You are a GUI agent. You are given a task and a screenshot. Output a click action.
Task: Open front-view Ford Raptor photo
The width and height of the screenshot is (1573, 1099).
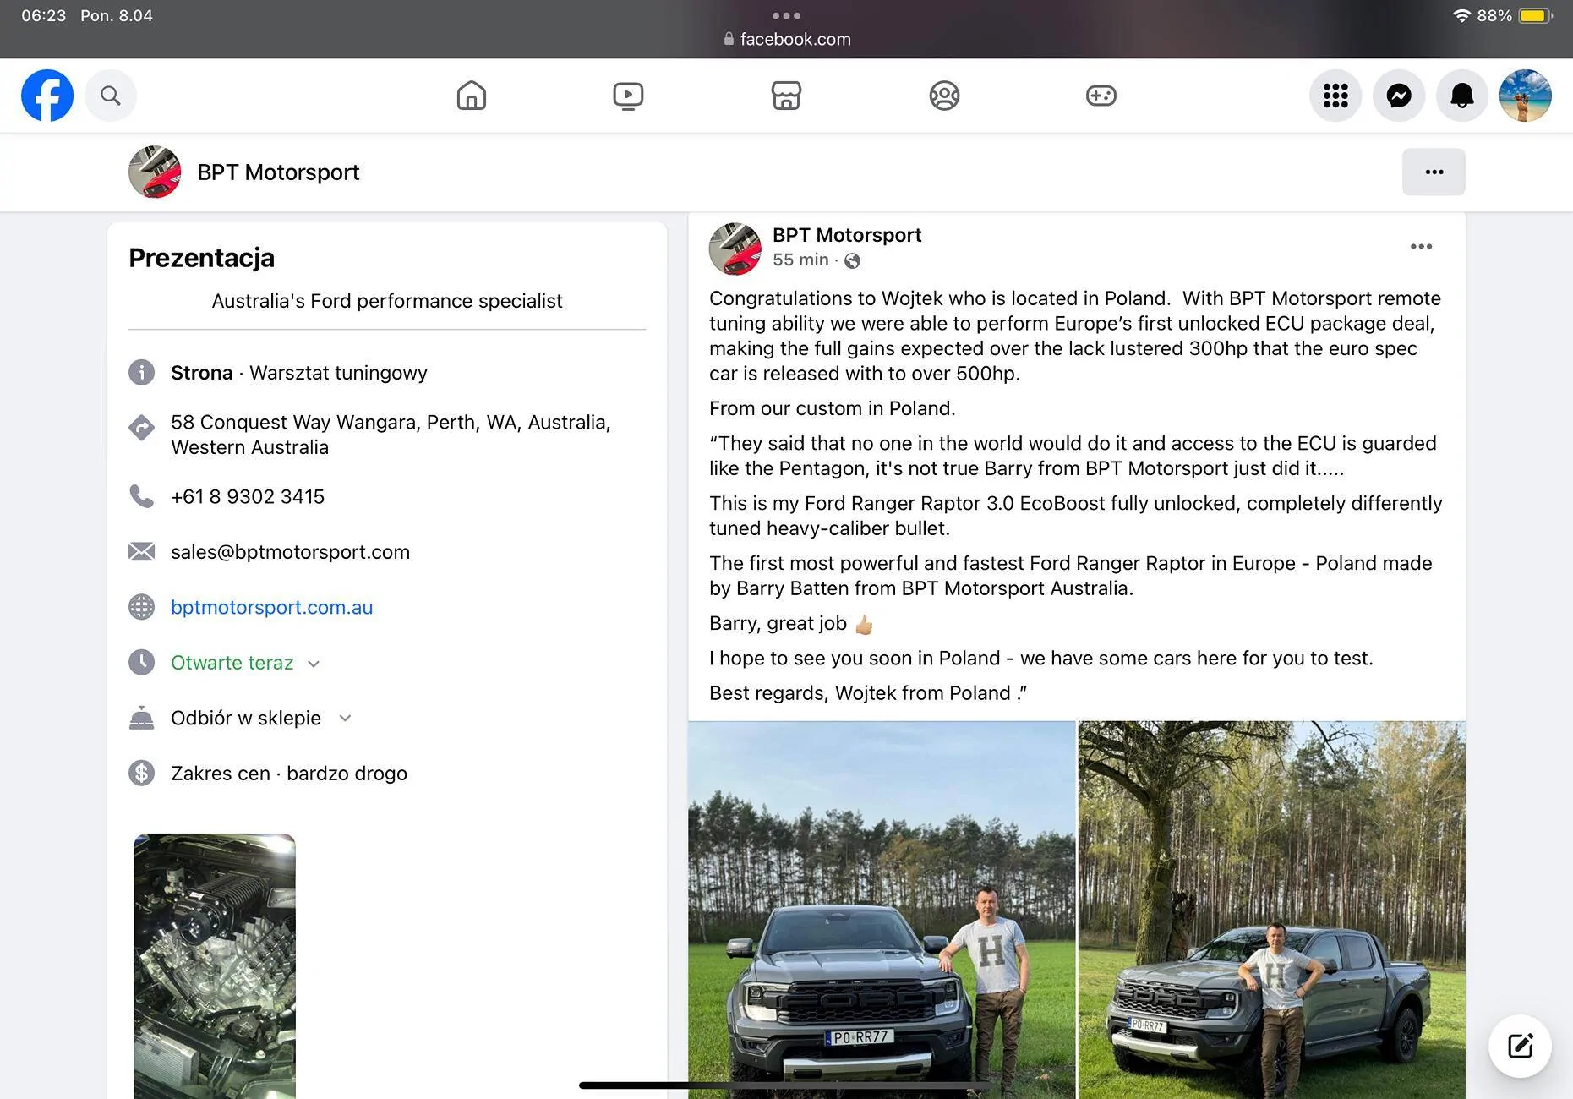click(x=882, y=910)
